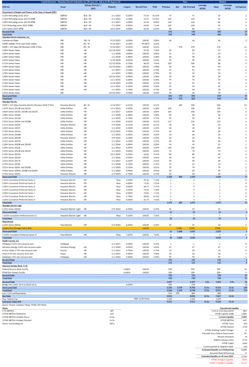Select 'Current portion of long-term debt' label
This screenshot has width=249, height=367.
click(x=218, y=346)
